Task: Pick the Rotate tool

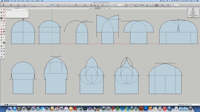Action: [1, 32]
